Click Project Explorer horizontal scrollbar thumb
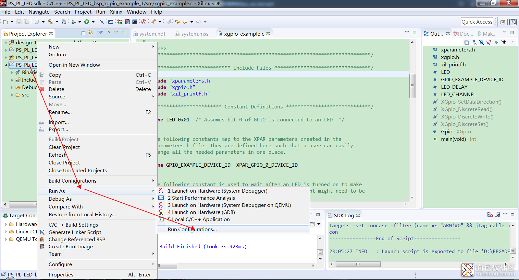Screen dimensions: 519x280 pyautogui.click(x=23, y=204)
